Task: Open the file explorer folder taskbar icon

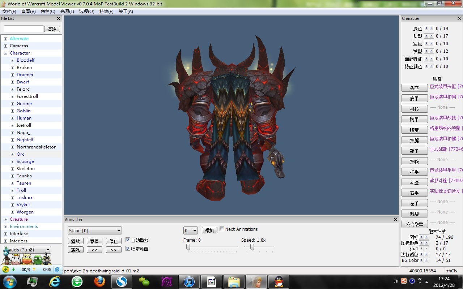Action: click(x=234, y=281)
